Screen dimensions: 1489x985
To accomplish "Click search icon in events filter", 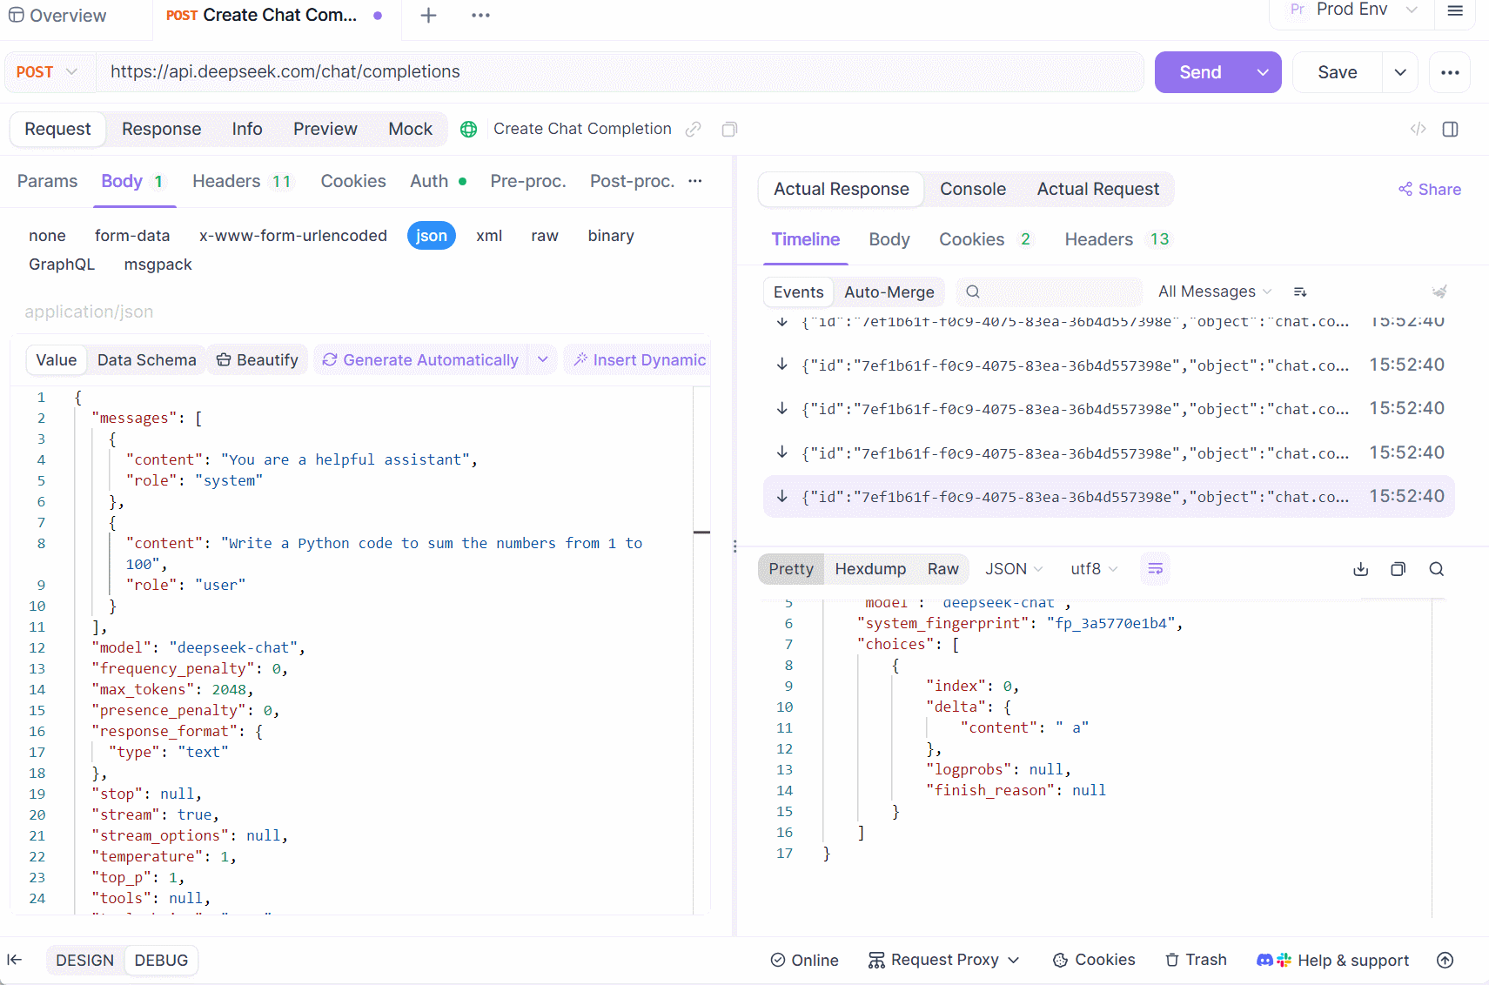I will [973, 291].
